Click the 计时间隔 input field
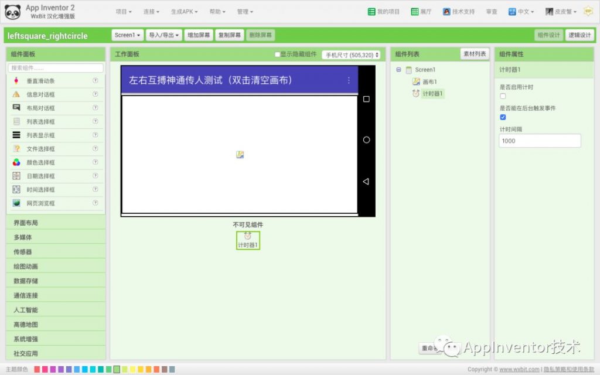 point(539,141)
